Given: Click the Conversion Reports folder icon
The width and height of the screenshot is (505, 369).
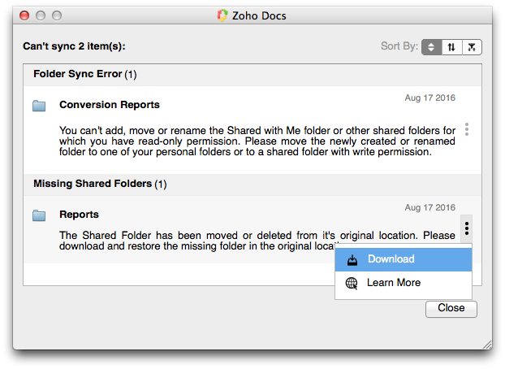Looking at the screenshot, I should click(39, 106).
